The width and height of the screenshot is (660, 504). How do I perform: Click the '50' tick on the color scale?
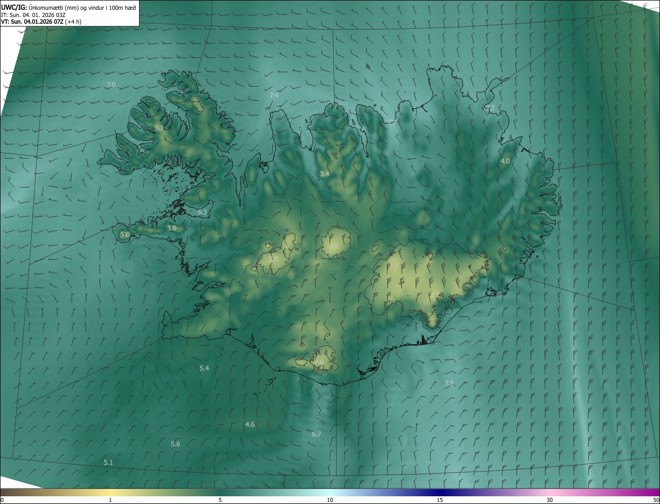tap(656, 500)
